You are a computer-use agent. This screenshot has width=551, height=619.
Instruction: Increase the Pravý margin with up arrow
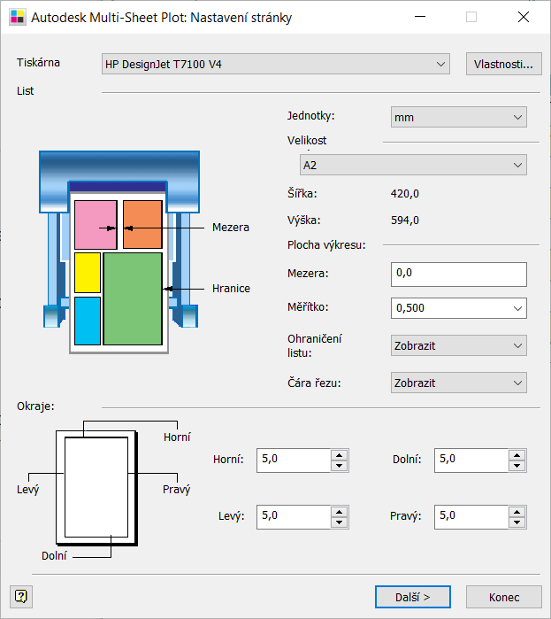tap(517, 512)
